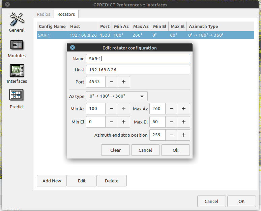Cancel the Edit rotator configuration dialog
Image resolution: width=261 pixels, height=211 pixels.
point(145,150)
